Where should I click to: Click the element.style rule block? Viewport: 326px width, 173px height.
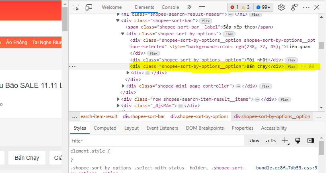coord(89,155)
